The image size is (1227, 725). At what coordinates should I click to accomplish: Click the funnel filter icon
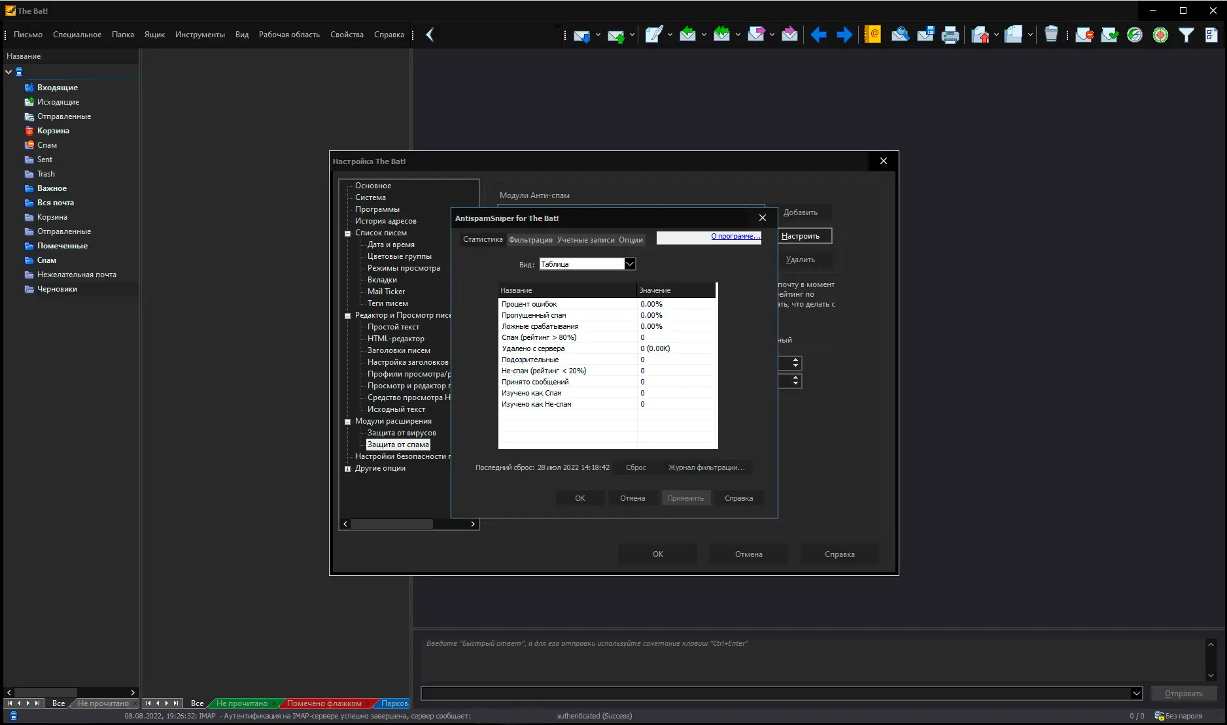[x=1186, y=35]
